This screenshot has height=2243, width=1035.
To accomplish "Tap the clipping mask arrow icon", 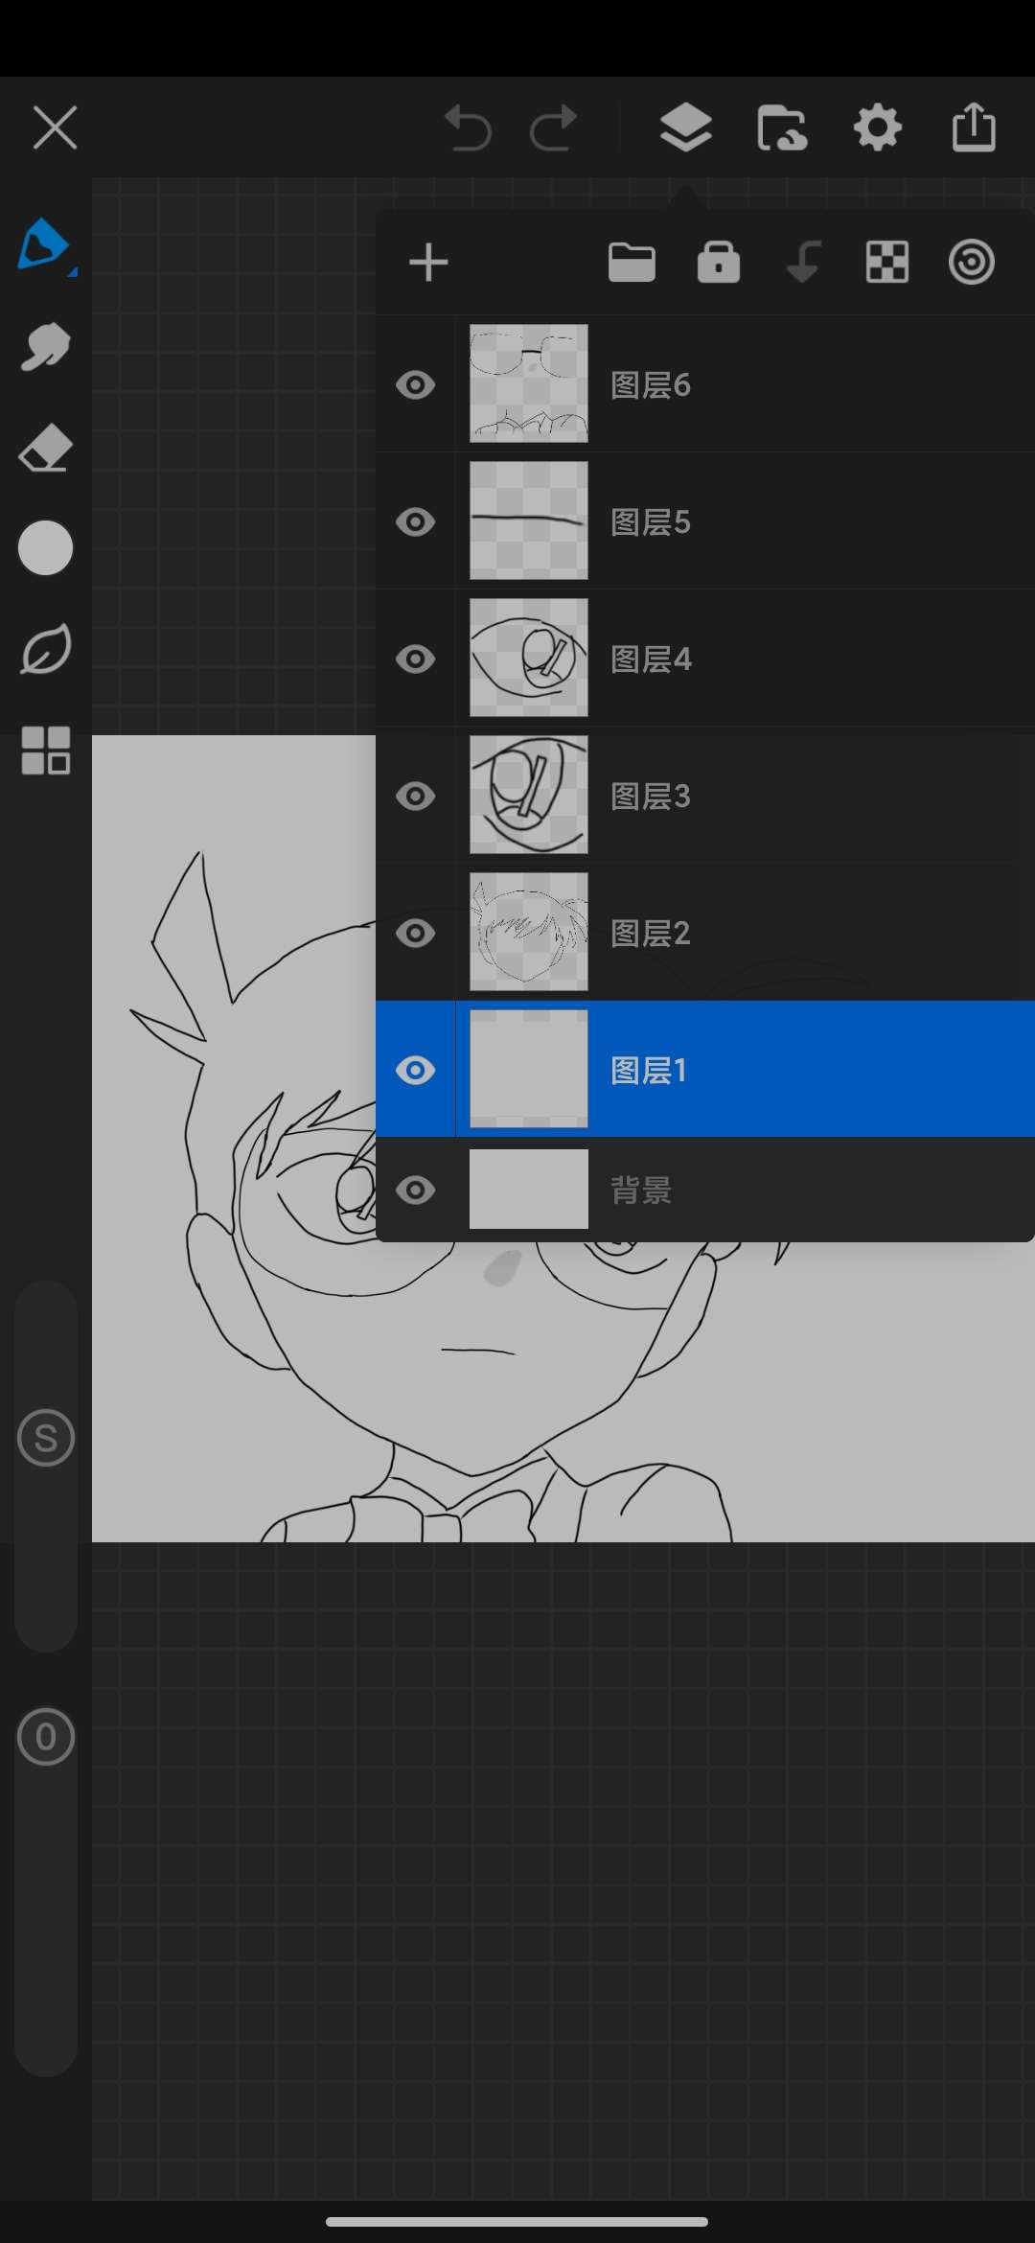I will (803, 263).
